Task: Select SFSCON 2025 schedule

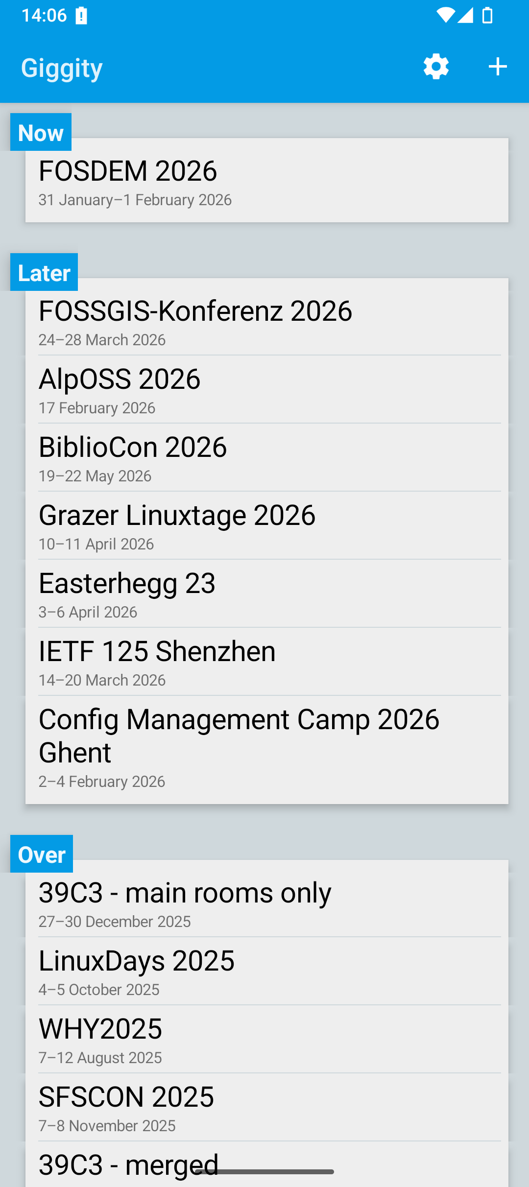Action: 267,1107
